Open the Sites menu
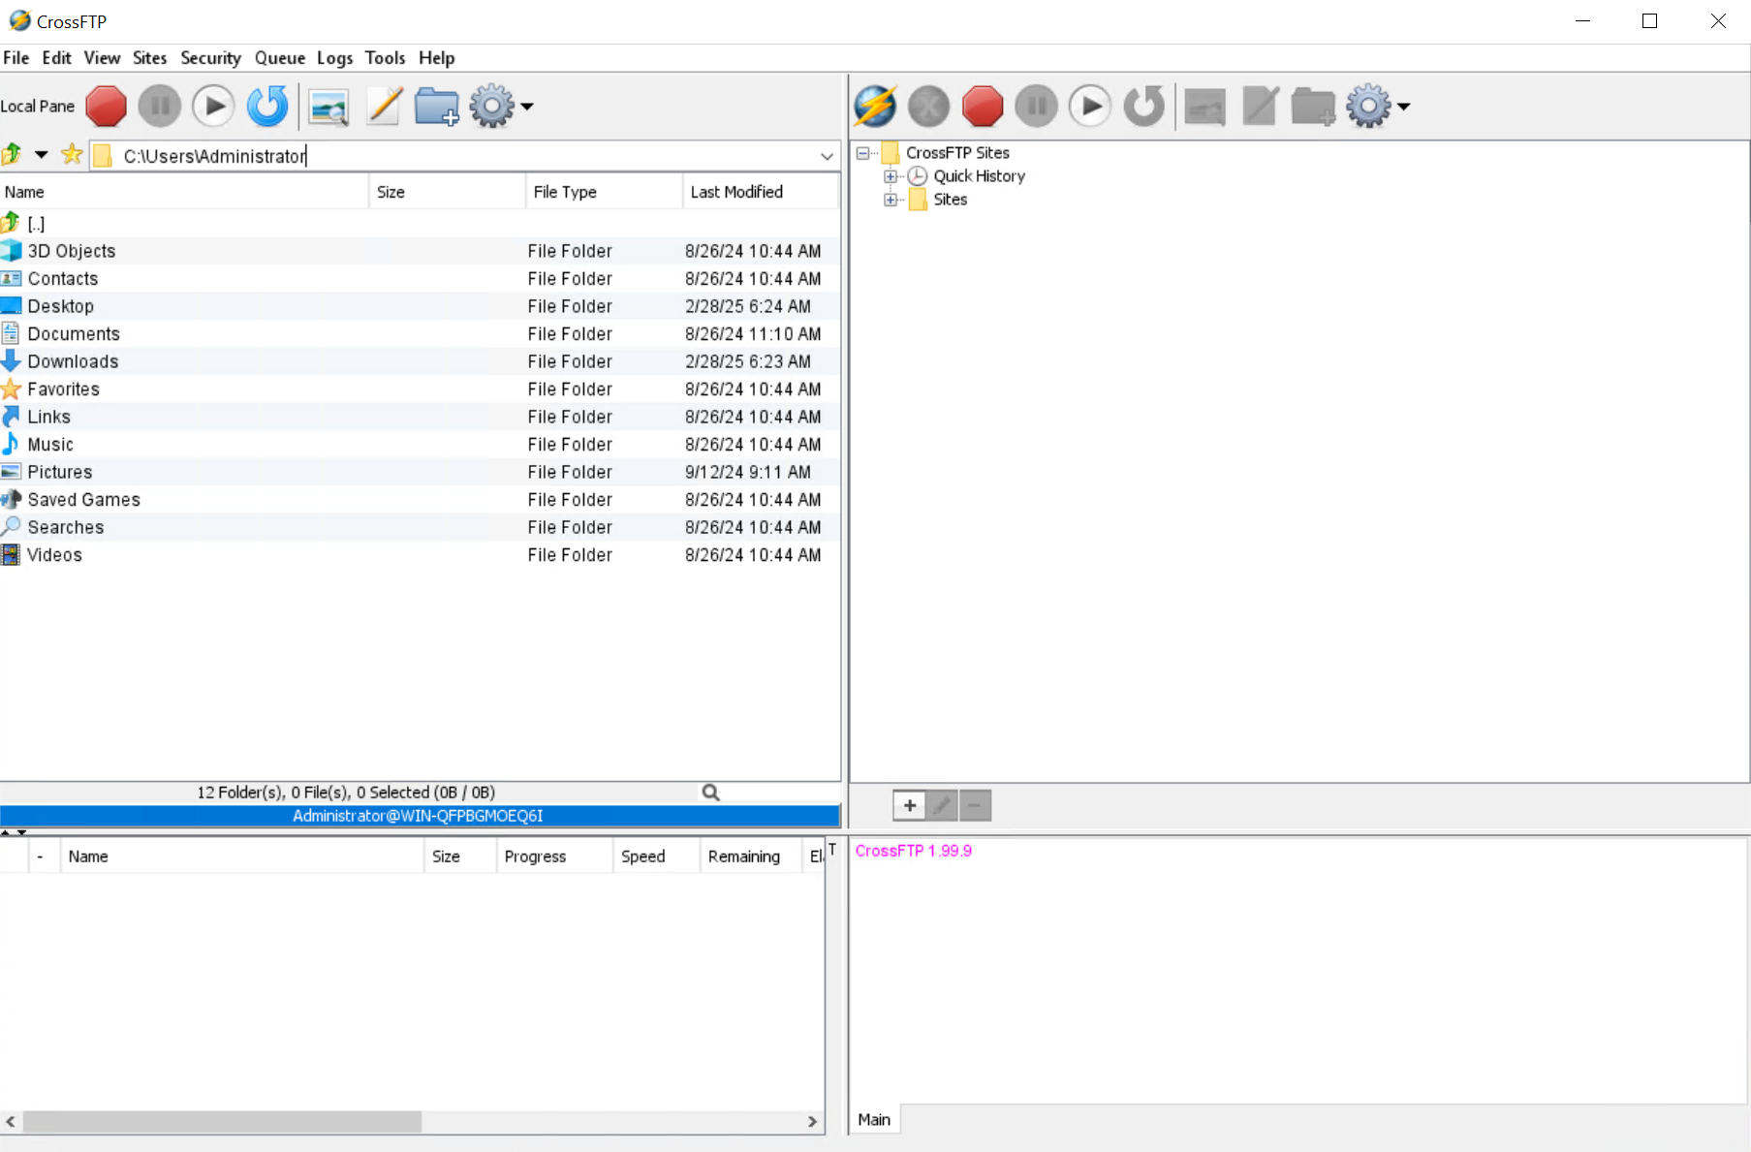Image resolution: width=1751 pixels, height=1152 pixels. (150, 58)
